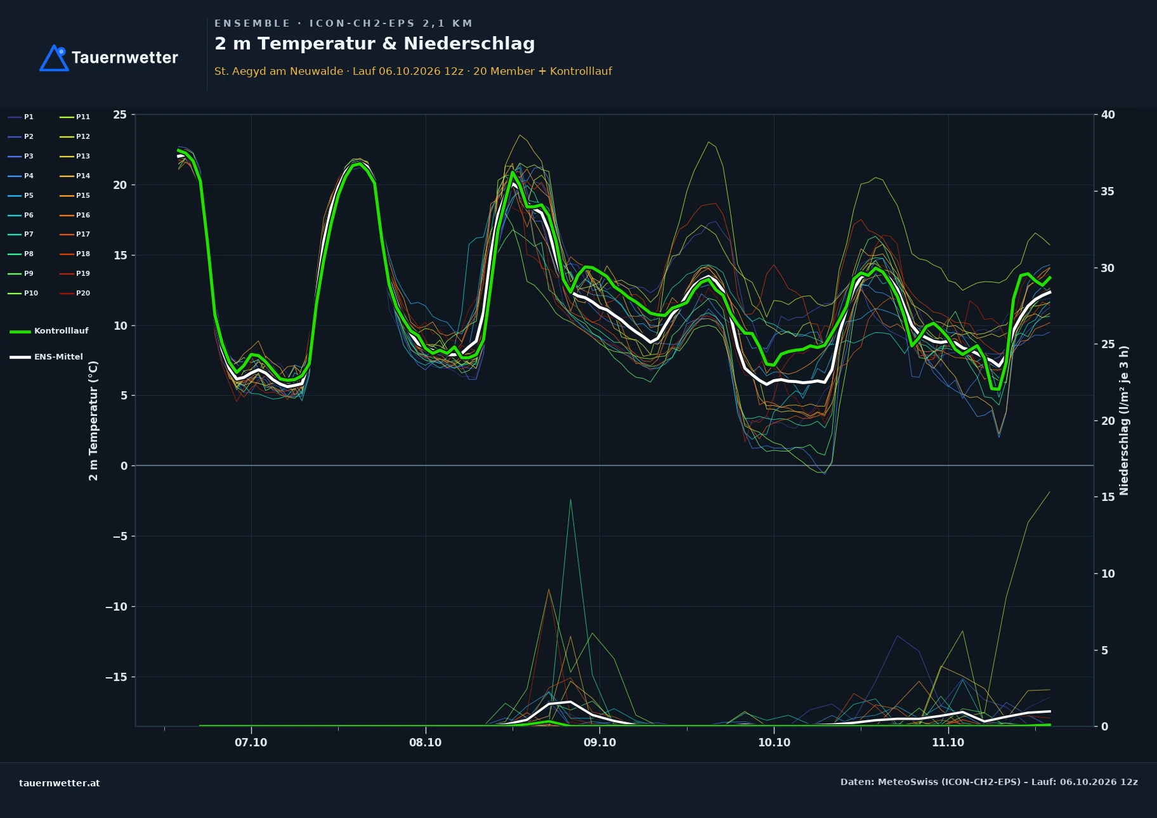This screenshot has height=818, width=1157.
Task: Click the ENS-Mittel legend entry
Action: [x=46, y=357]
